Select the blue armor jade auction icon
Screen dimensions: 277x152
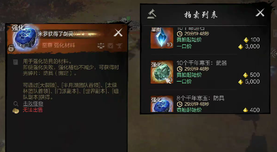pyautogui.click(x=162, y=104)
